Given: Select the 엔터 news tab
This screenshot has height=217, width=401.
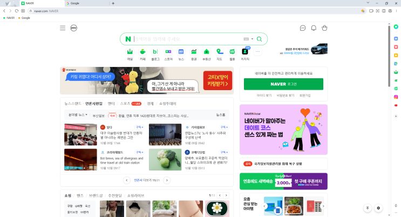Looking at the screenshot, I should (x=111, y=104).
